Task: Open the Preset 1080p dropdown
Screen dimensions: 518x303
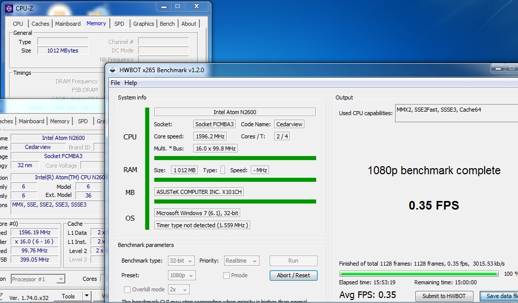Action: (x=182, y=275)
